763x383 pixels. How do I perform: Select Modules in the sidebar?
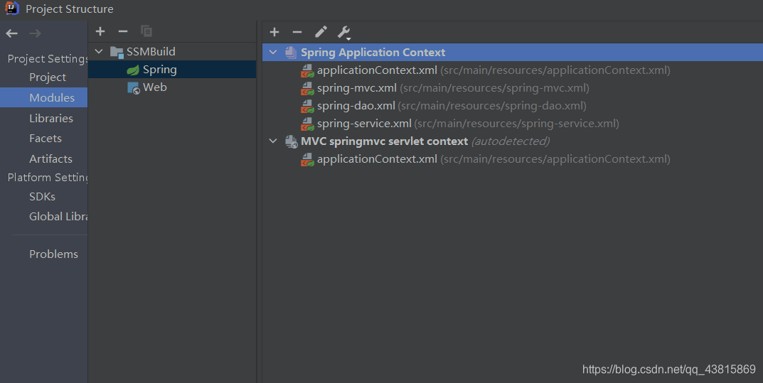click(44, 97)
